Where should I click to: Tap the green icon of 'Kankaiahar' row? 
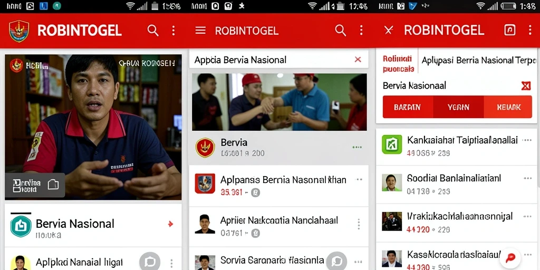pos(392,144)
